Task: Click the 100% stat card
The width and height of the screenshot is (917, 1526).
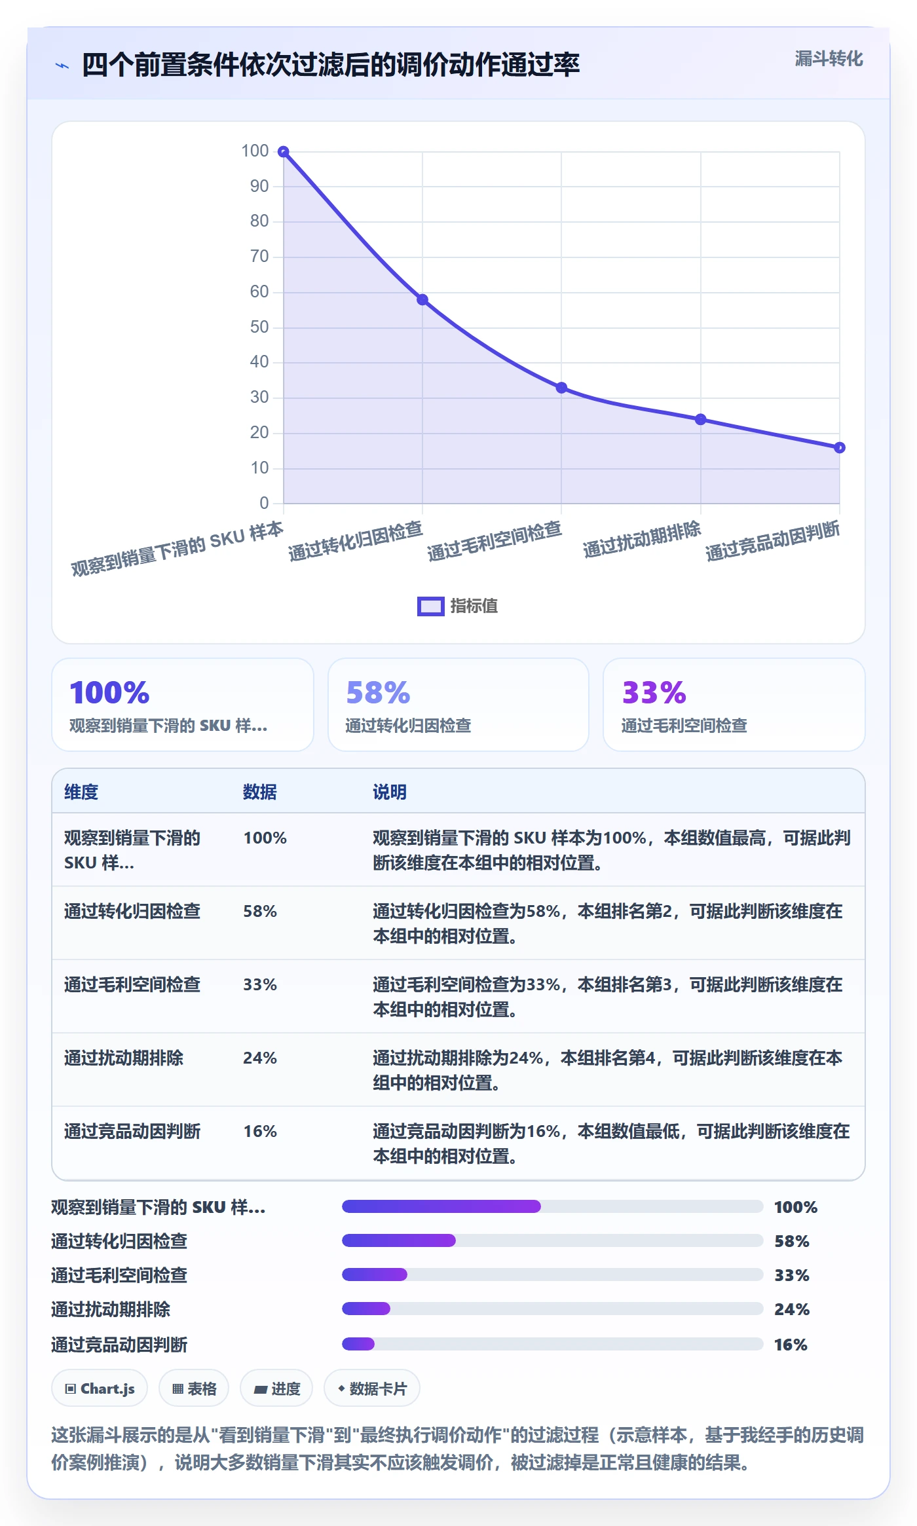Action: coord(183,705)
